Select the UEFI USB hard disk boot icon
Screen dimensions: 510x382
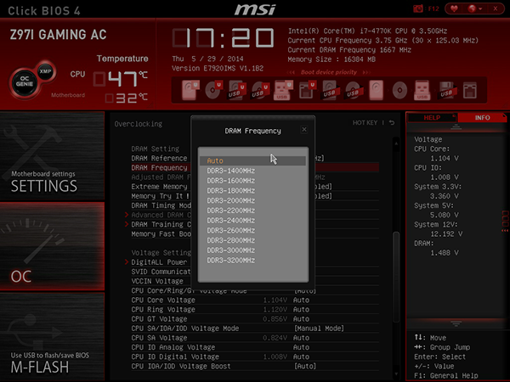(x=236, y=90)
